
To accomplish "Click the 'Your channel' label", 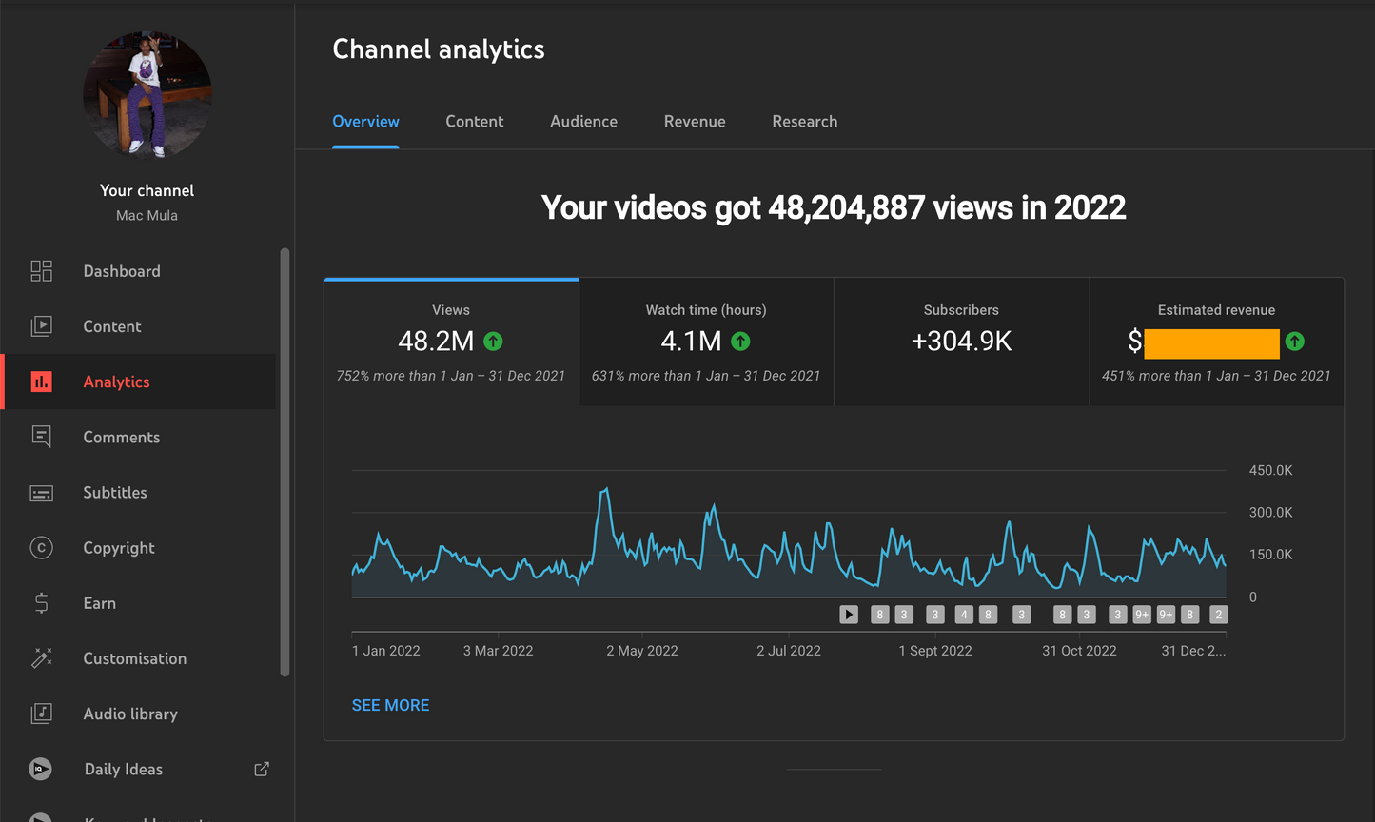I will click(x=147, y=190).
